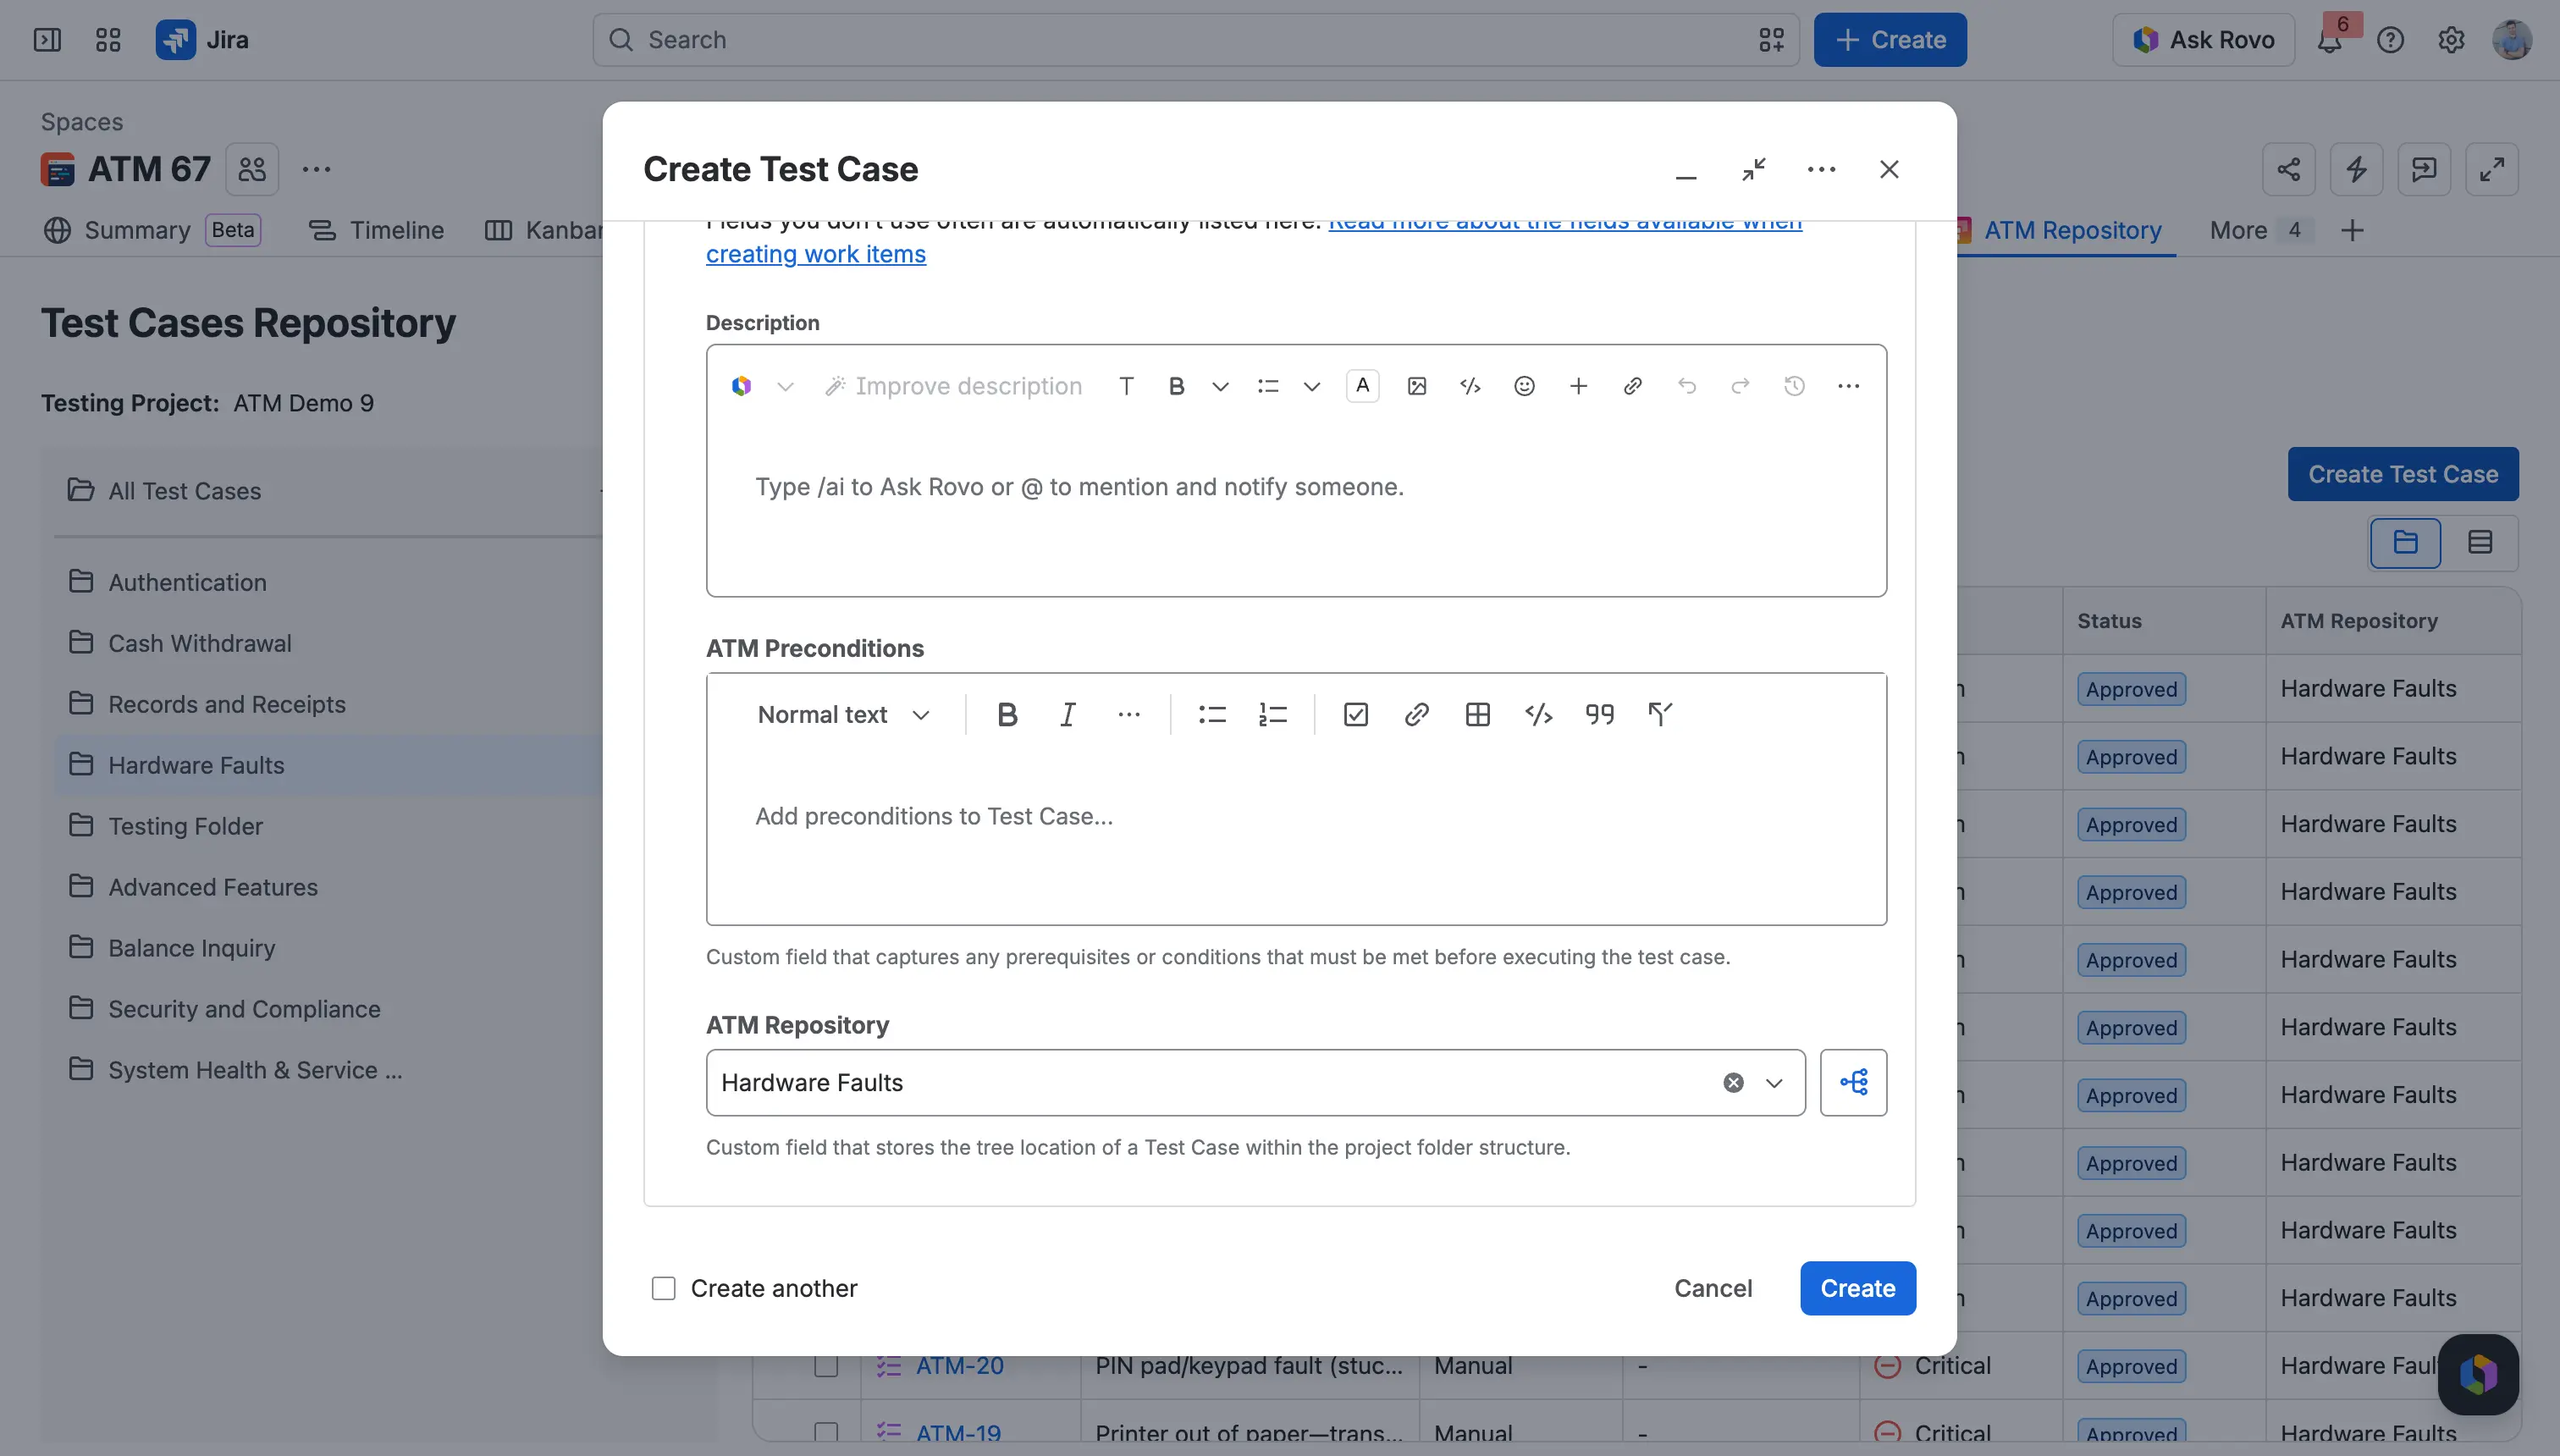Open Normal text style dropdown
This screenshot has height=1456, width=2560.
(844, 714)
